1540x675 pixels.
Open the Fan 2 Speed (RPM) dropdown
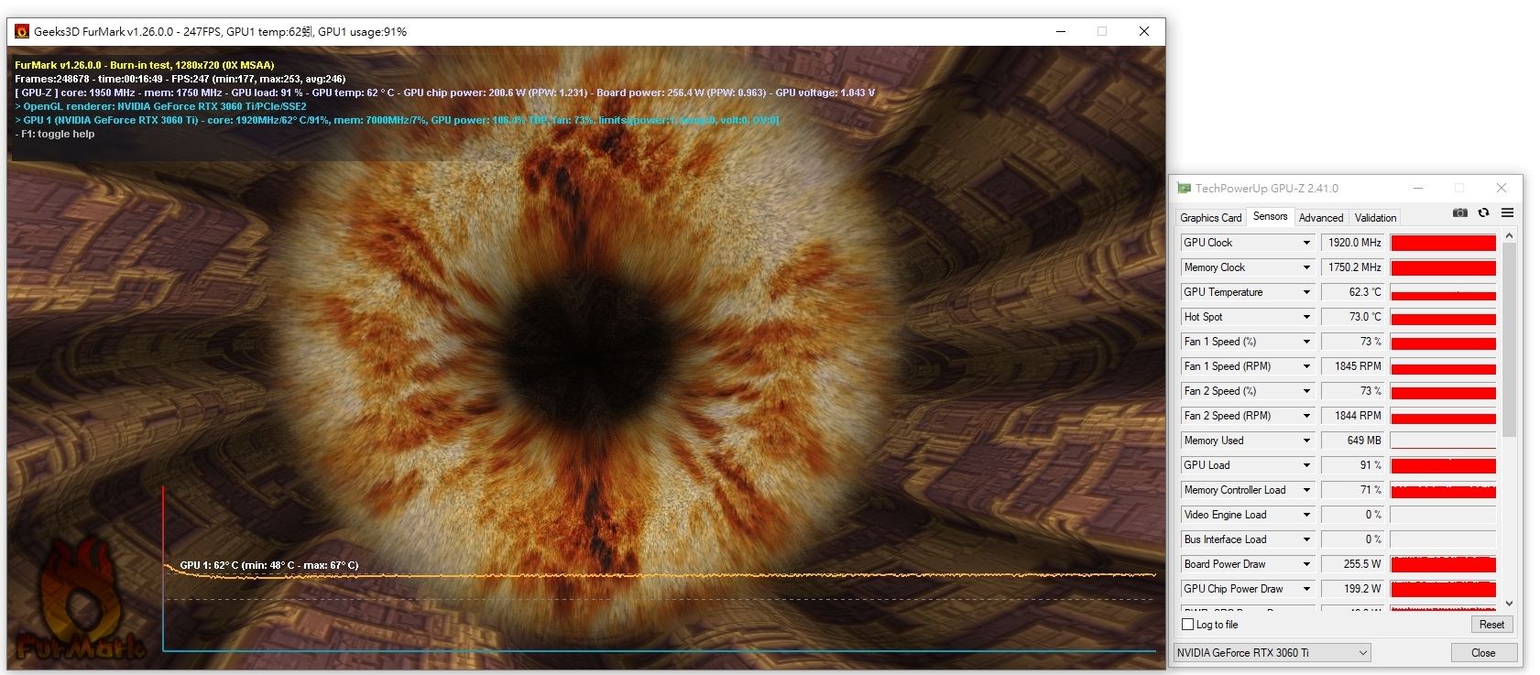click(x=1306, y=416)
